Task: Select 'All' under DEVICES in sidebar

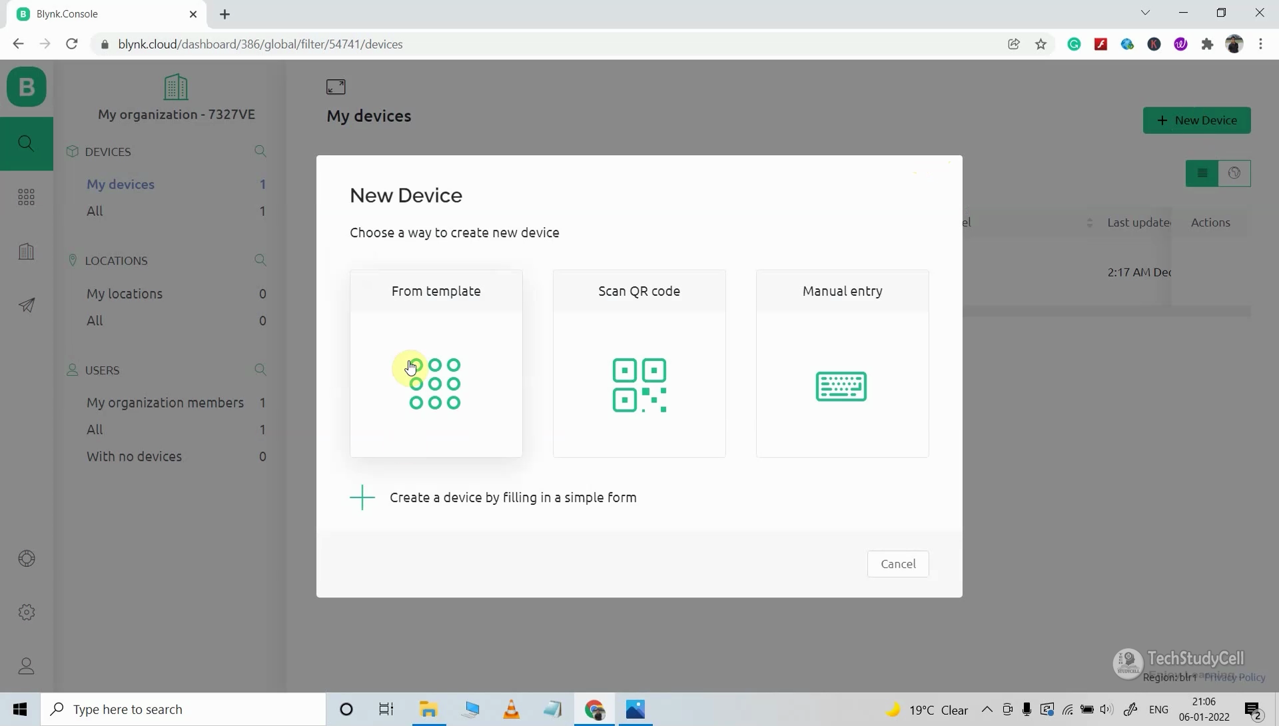Action: [95, 210]
